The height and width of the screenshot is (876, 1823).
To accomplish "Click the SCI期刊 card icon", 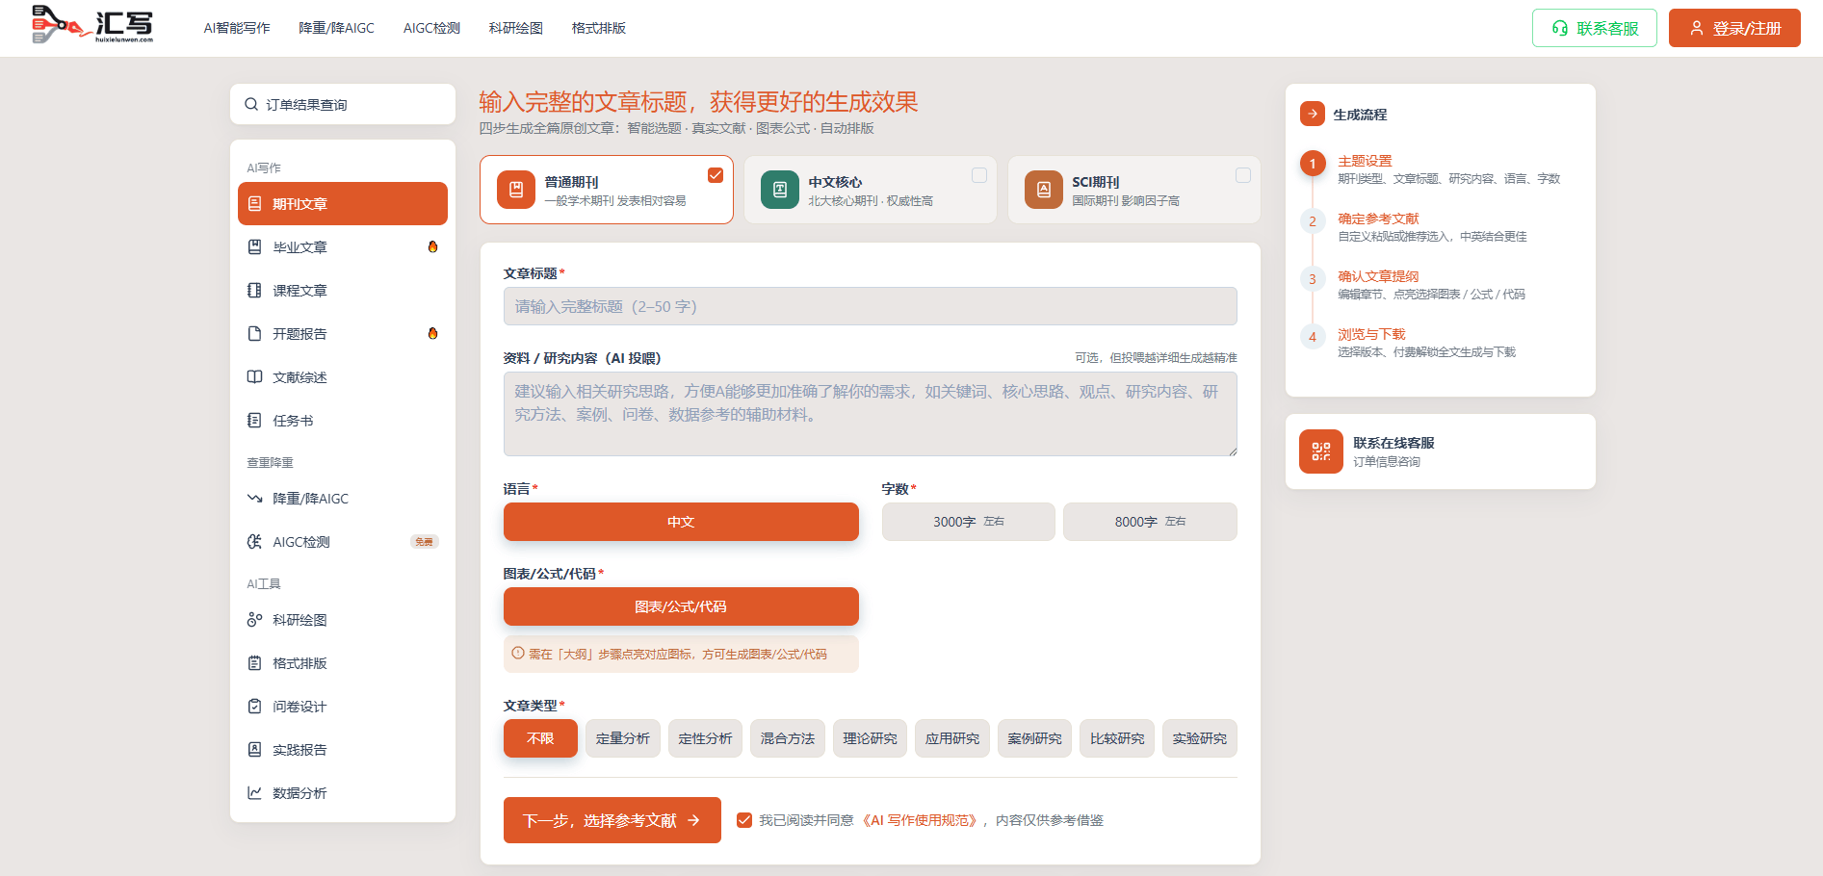I will 1044,190.
